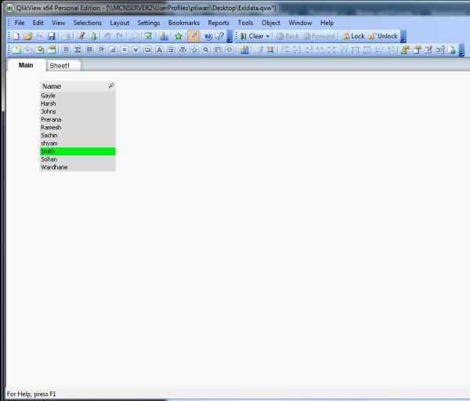Viewport: 470px width, 401px height.
Task: Open a document with the folder icon
Action: pyautogui.click(x=28, y=36)
